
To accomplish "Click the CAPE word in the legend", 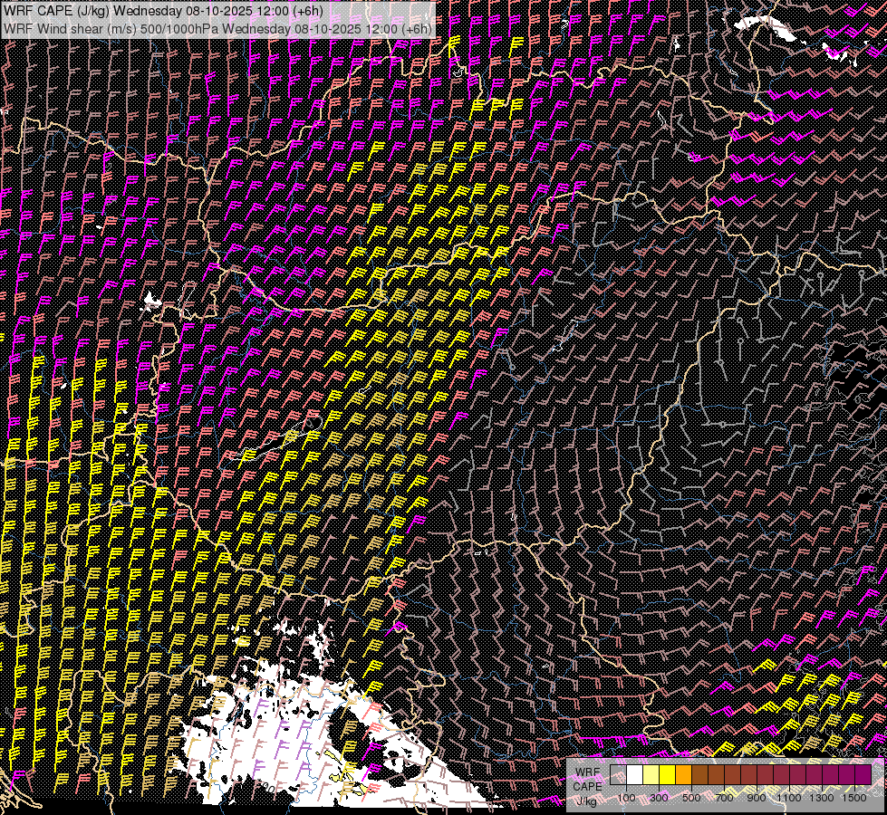I will pyautogui.click(x=587, y=787).
